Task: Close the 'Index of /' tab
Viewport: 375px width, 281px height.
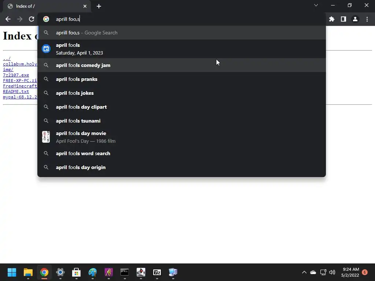Action: [x=85, y=6]
